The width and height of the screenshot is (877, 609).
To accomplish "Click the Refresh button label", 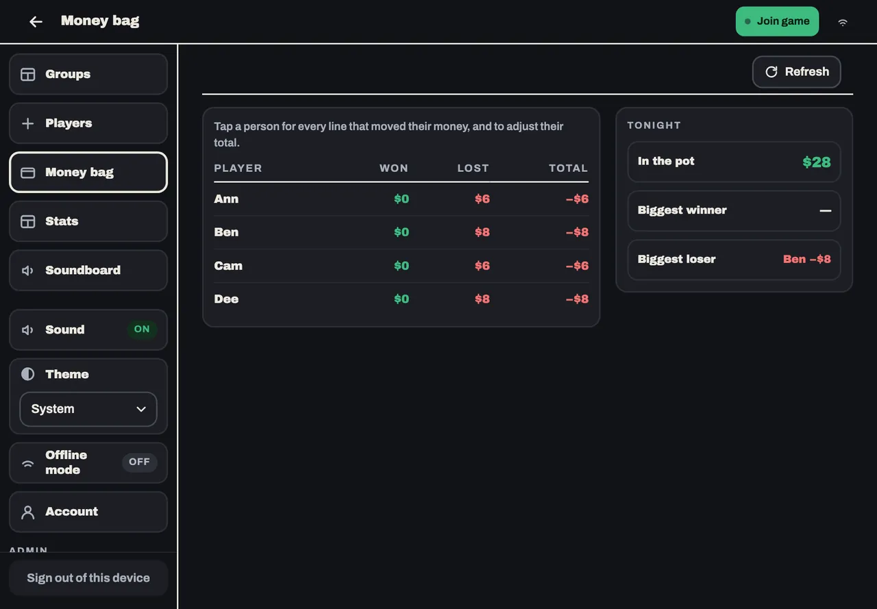I will [807, 72].
